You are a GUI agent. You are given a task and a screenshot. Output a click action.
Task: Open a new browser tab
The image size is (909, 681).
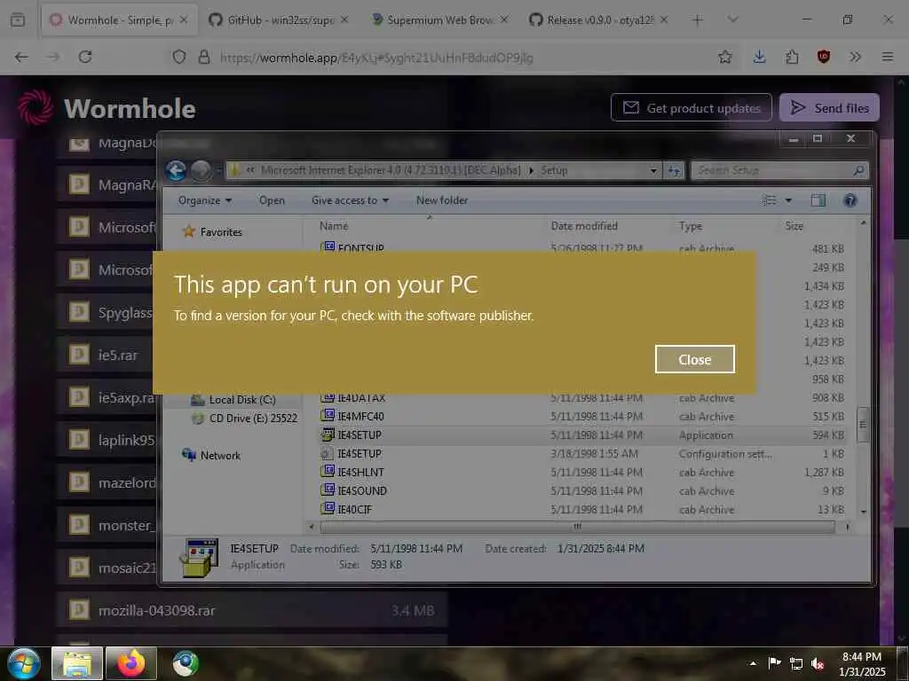click(x=698, y=20)
